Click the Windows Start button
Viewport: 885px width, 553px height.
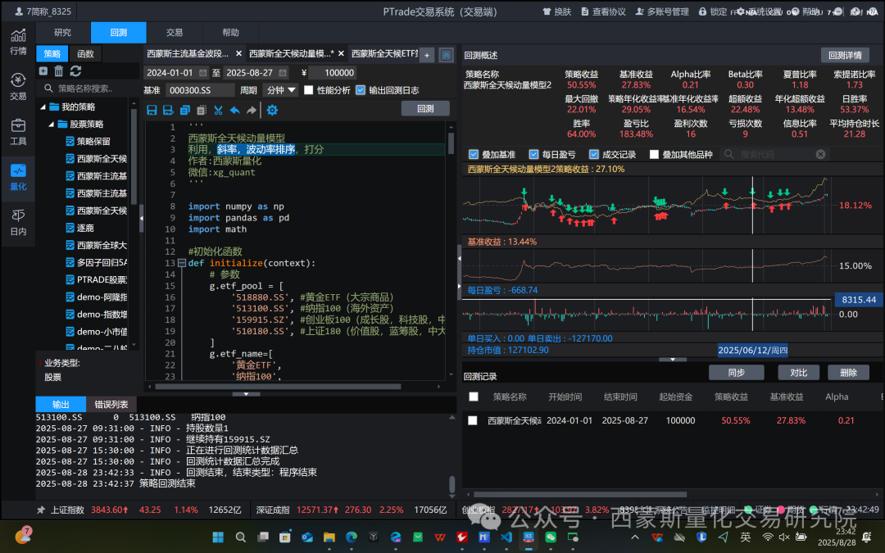218,537
